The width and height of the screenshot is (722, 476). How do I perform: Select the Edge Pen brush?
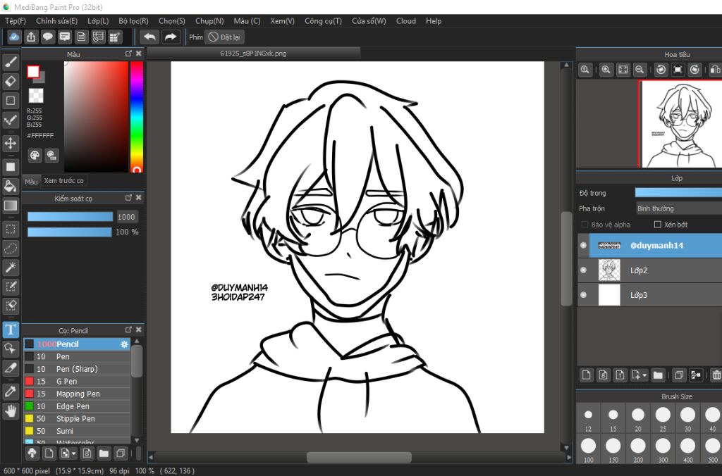click(x=77, y=406)
